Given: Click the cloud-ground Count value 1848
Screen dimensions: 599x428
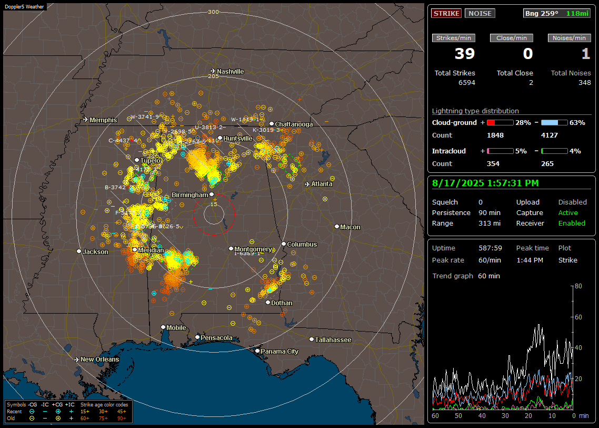Looking at the screenshot, I should coord(495,135).
